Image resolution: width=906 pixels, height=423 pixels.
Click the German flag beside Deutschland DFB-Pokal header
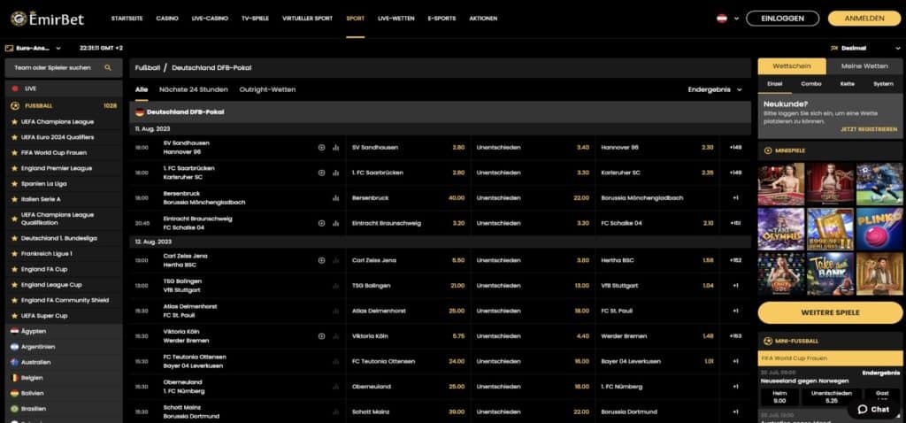point(140,112)
